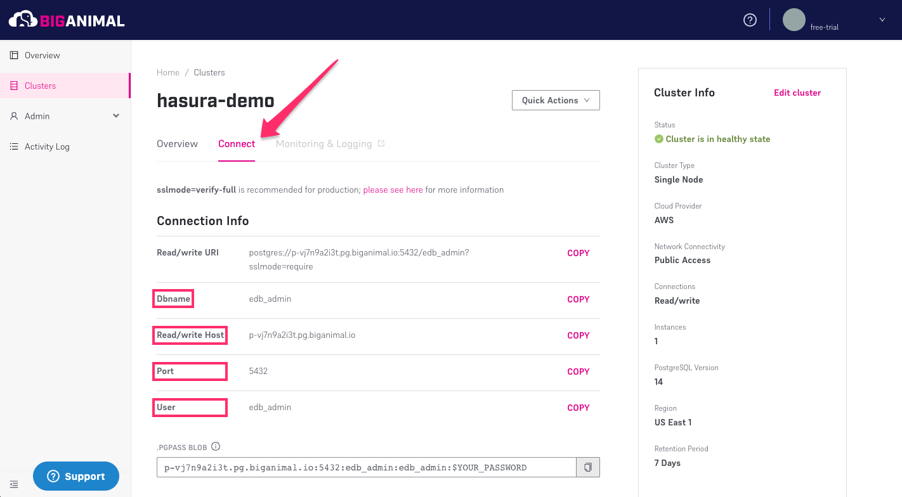Open Activity Log from the sidebar
The image size is (902, 497).
(14, 146)
